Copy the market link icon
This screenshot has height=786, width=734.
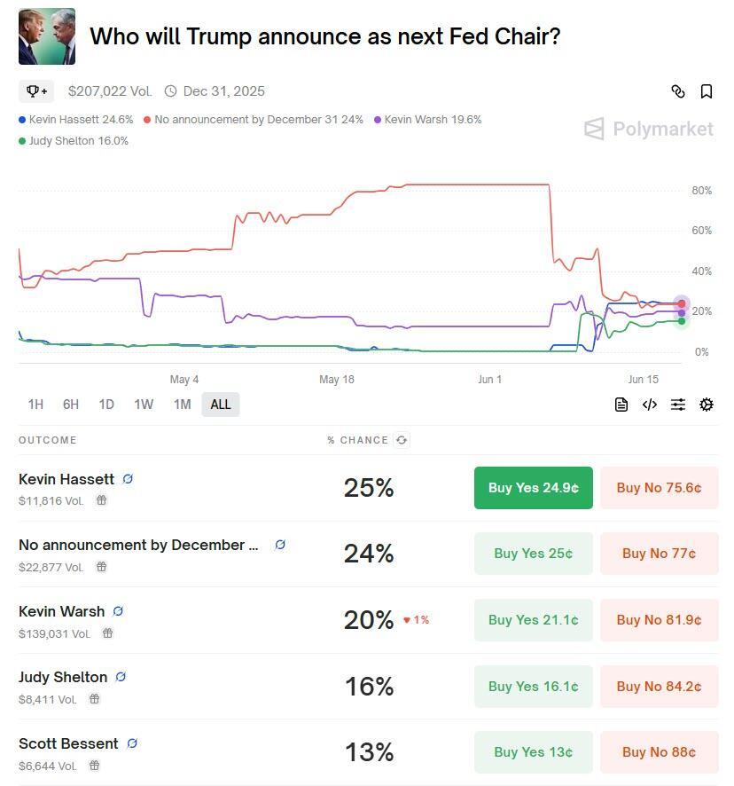click(x=678, y=91)
